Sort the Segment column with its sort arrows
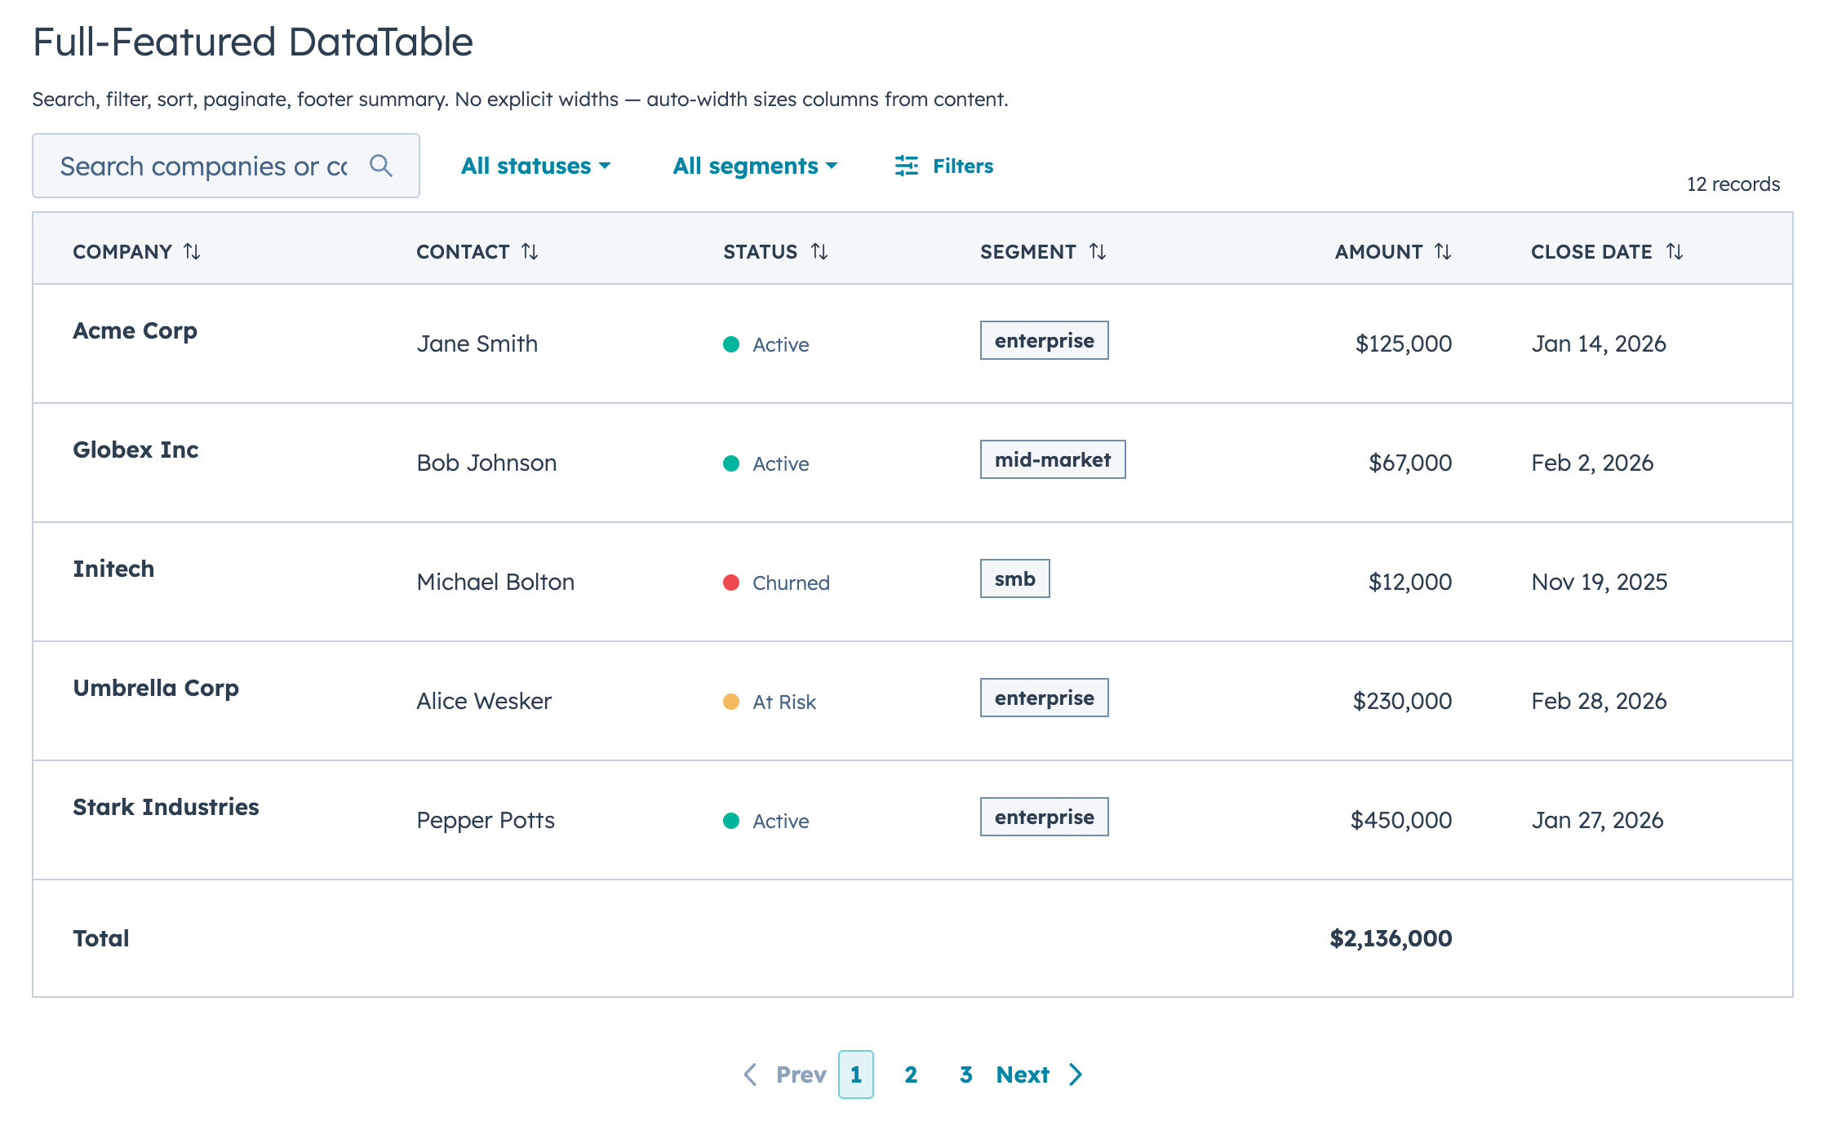 1098,252
